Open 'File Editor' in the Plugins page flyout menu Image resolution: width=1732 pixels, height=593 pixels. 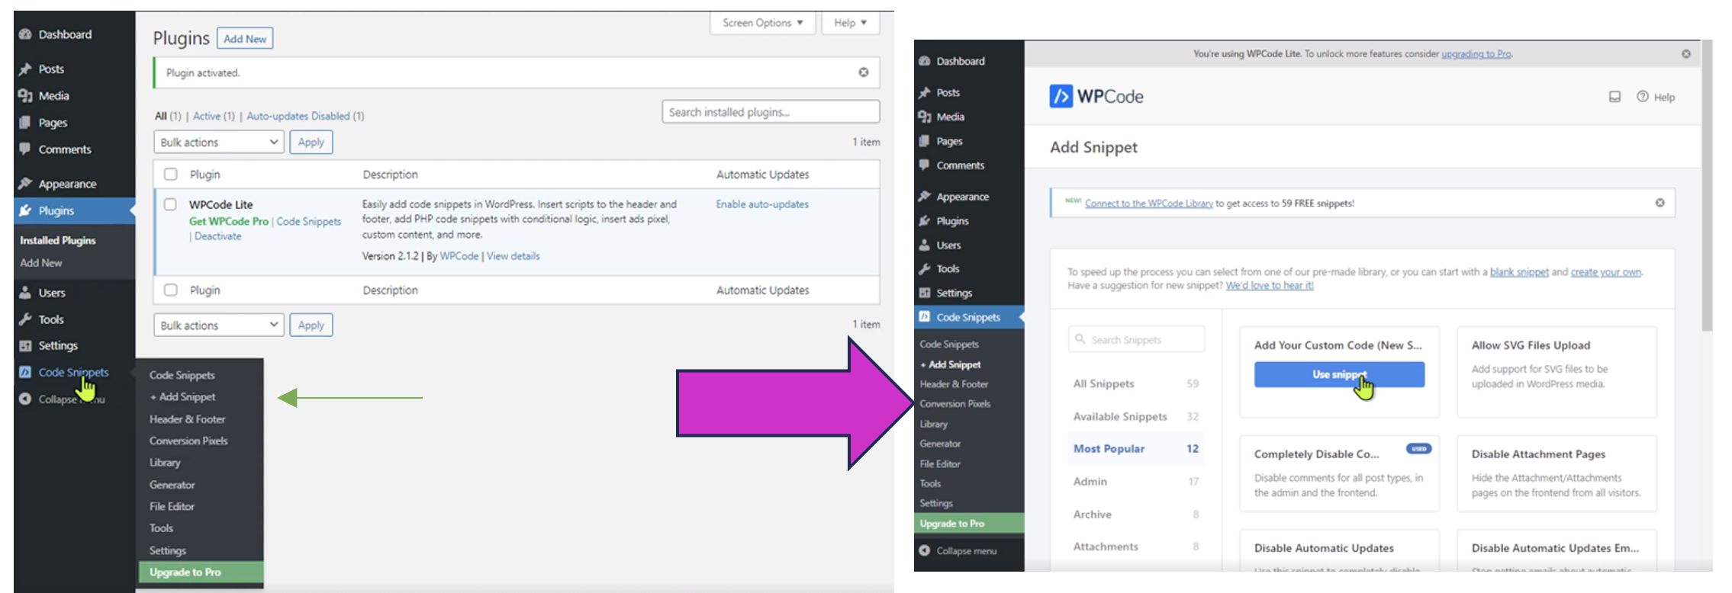[172, 506]
